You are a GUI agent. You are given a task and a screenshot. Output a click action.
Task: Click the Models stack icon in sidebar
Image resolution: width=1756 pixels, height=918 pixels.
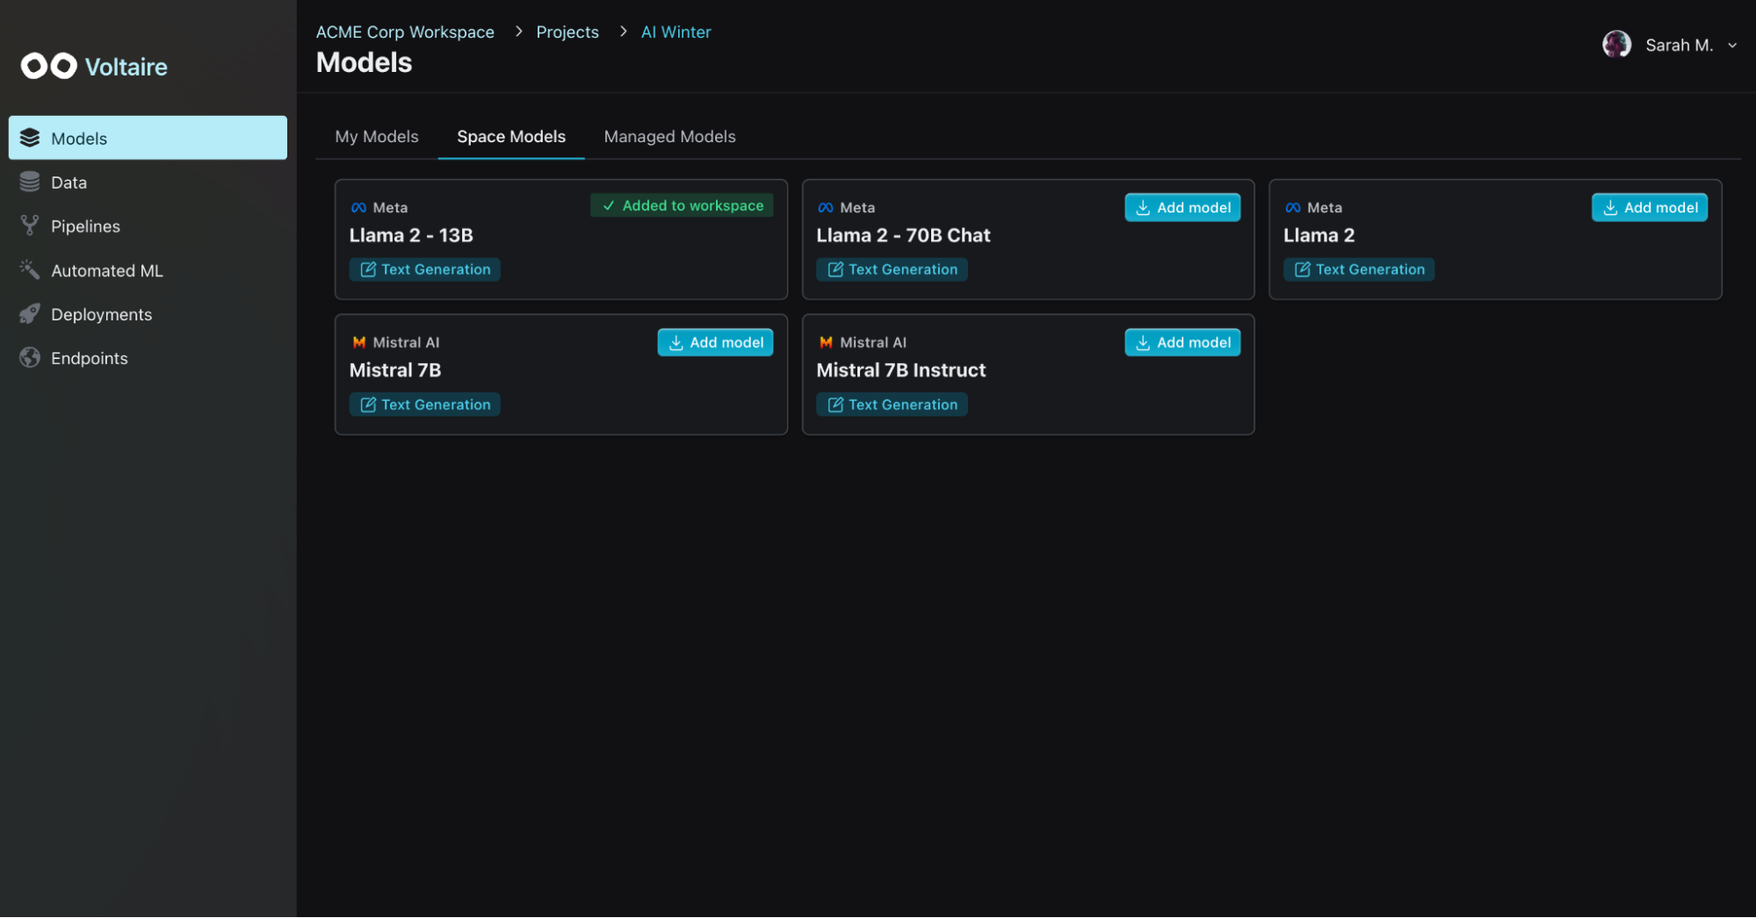[x=30, y=138]
